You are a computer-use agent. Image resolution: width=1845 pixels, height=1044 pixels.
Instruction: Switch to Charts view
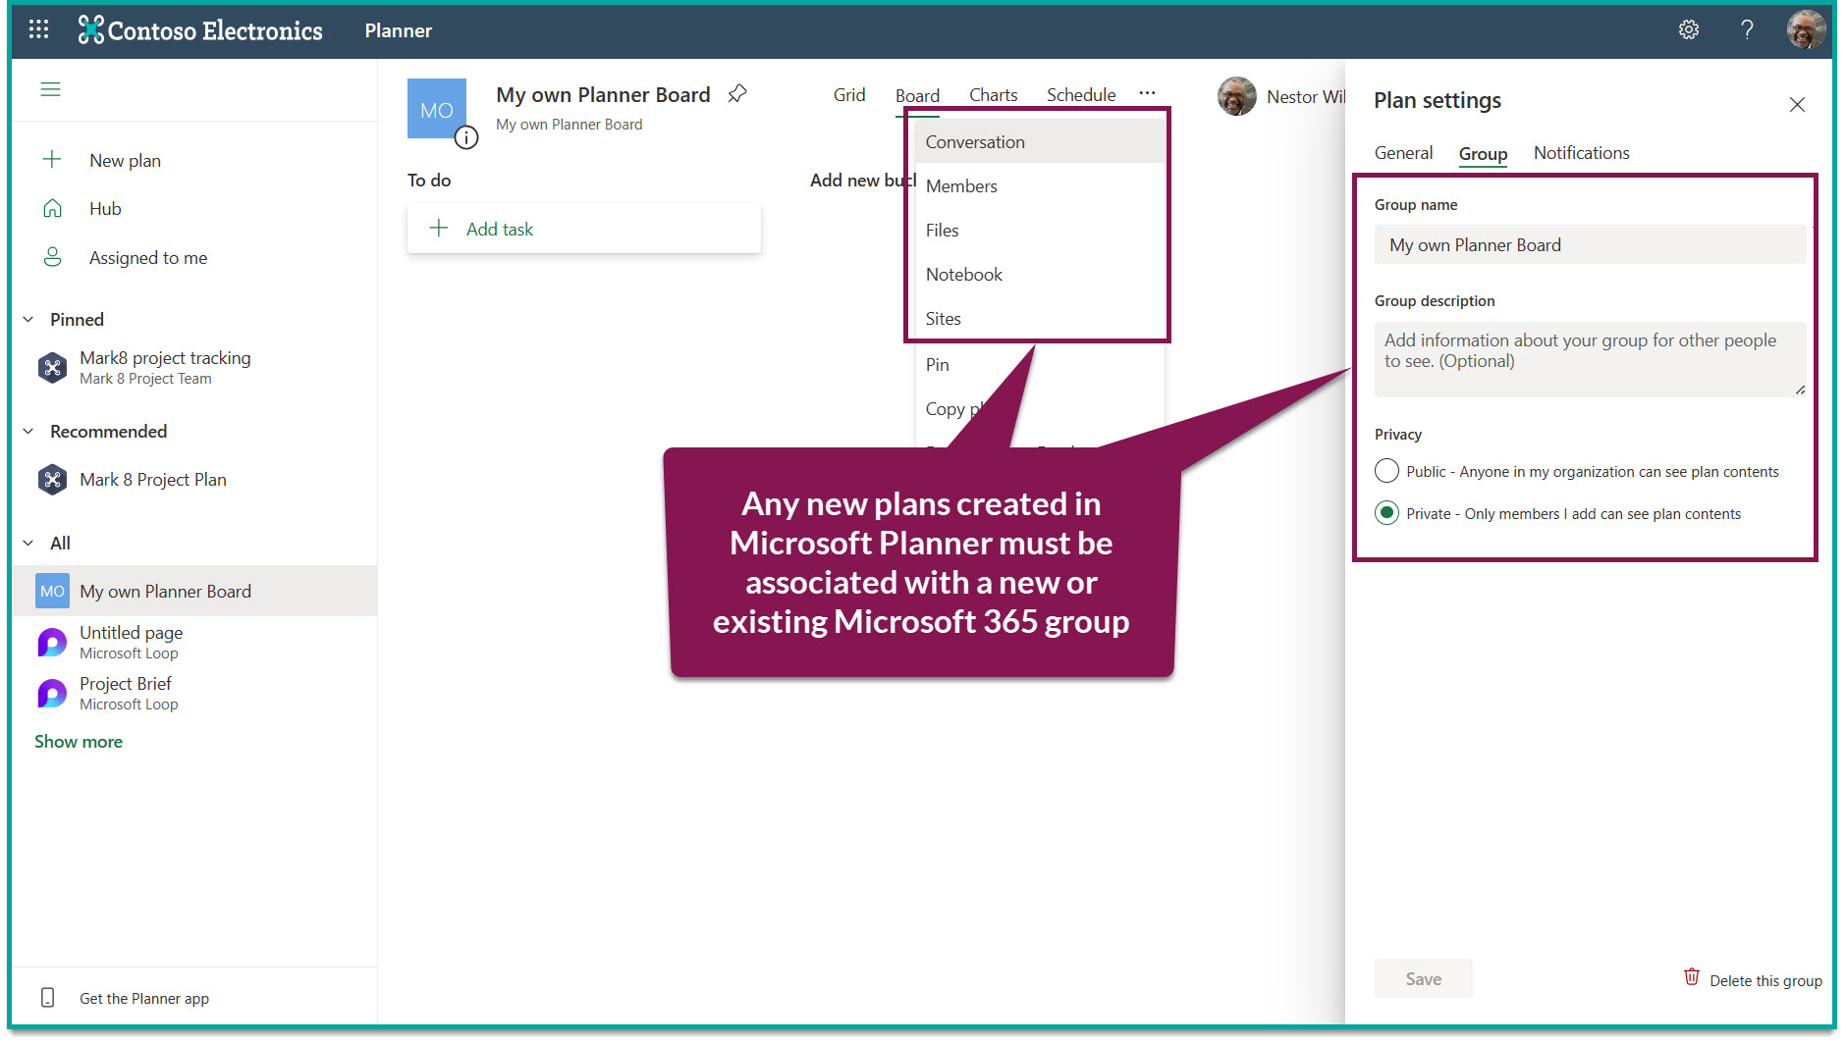[x=993, y=94]
